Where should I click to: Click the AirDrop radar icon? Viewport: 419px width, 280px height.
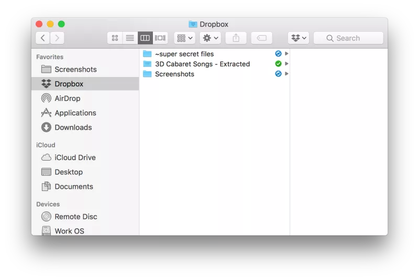(46, 98)
